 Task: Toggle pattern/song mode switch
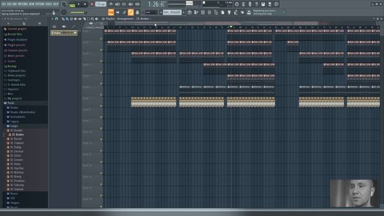pos(72,4)
